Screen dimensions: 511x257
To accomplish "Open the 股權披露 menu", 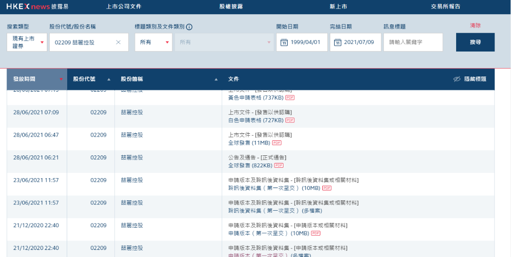I will tap(231, 7).
